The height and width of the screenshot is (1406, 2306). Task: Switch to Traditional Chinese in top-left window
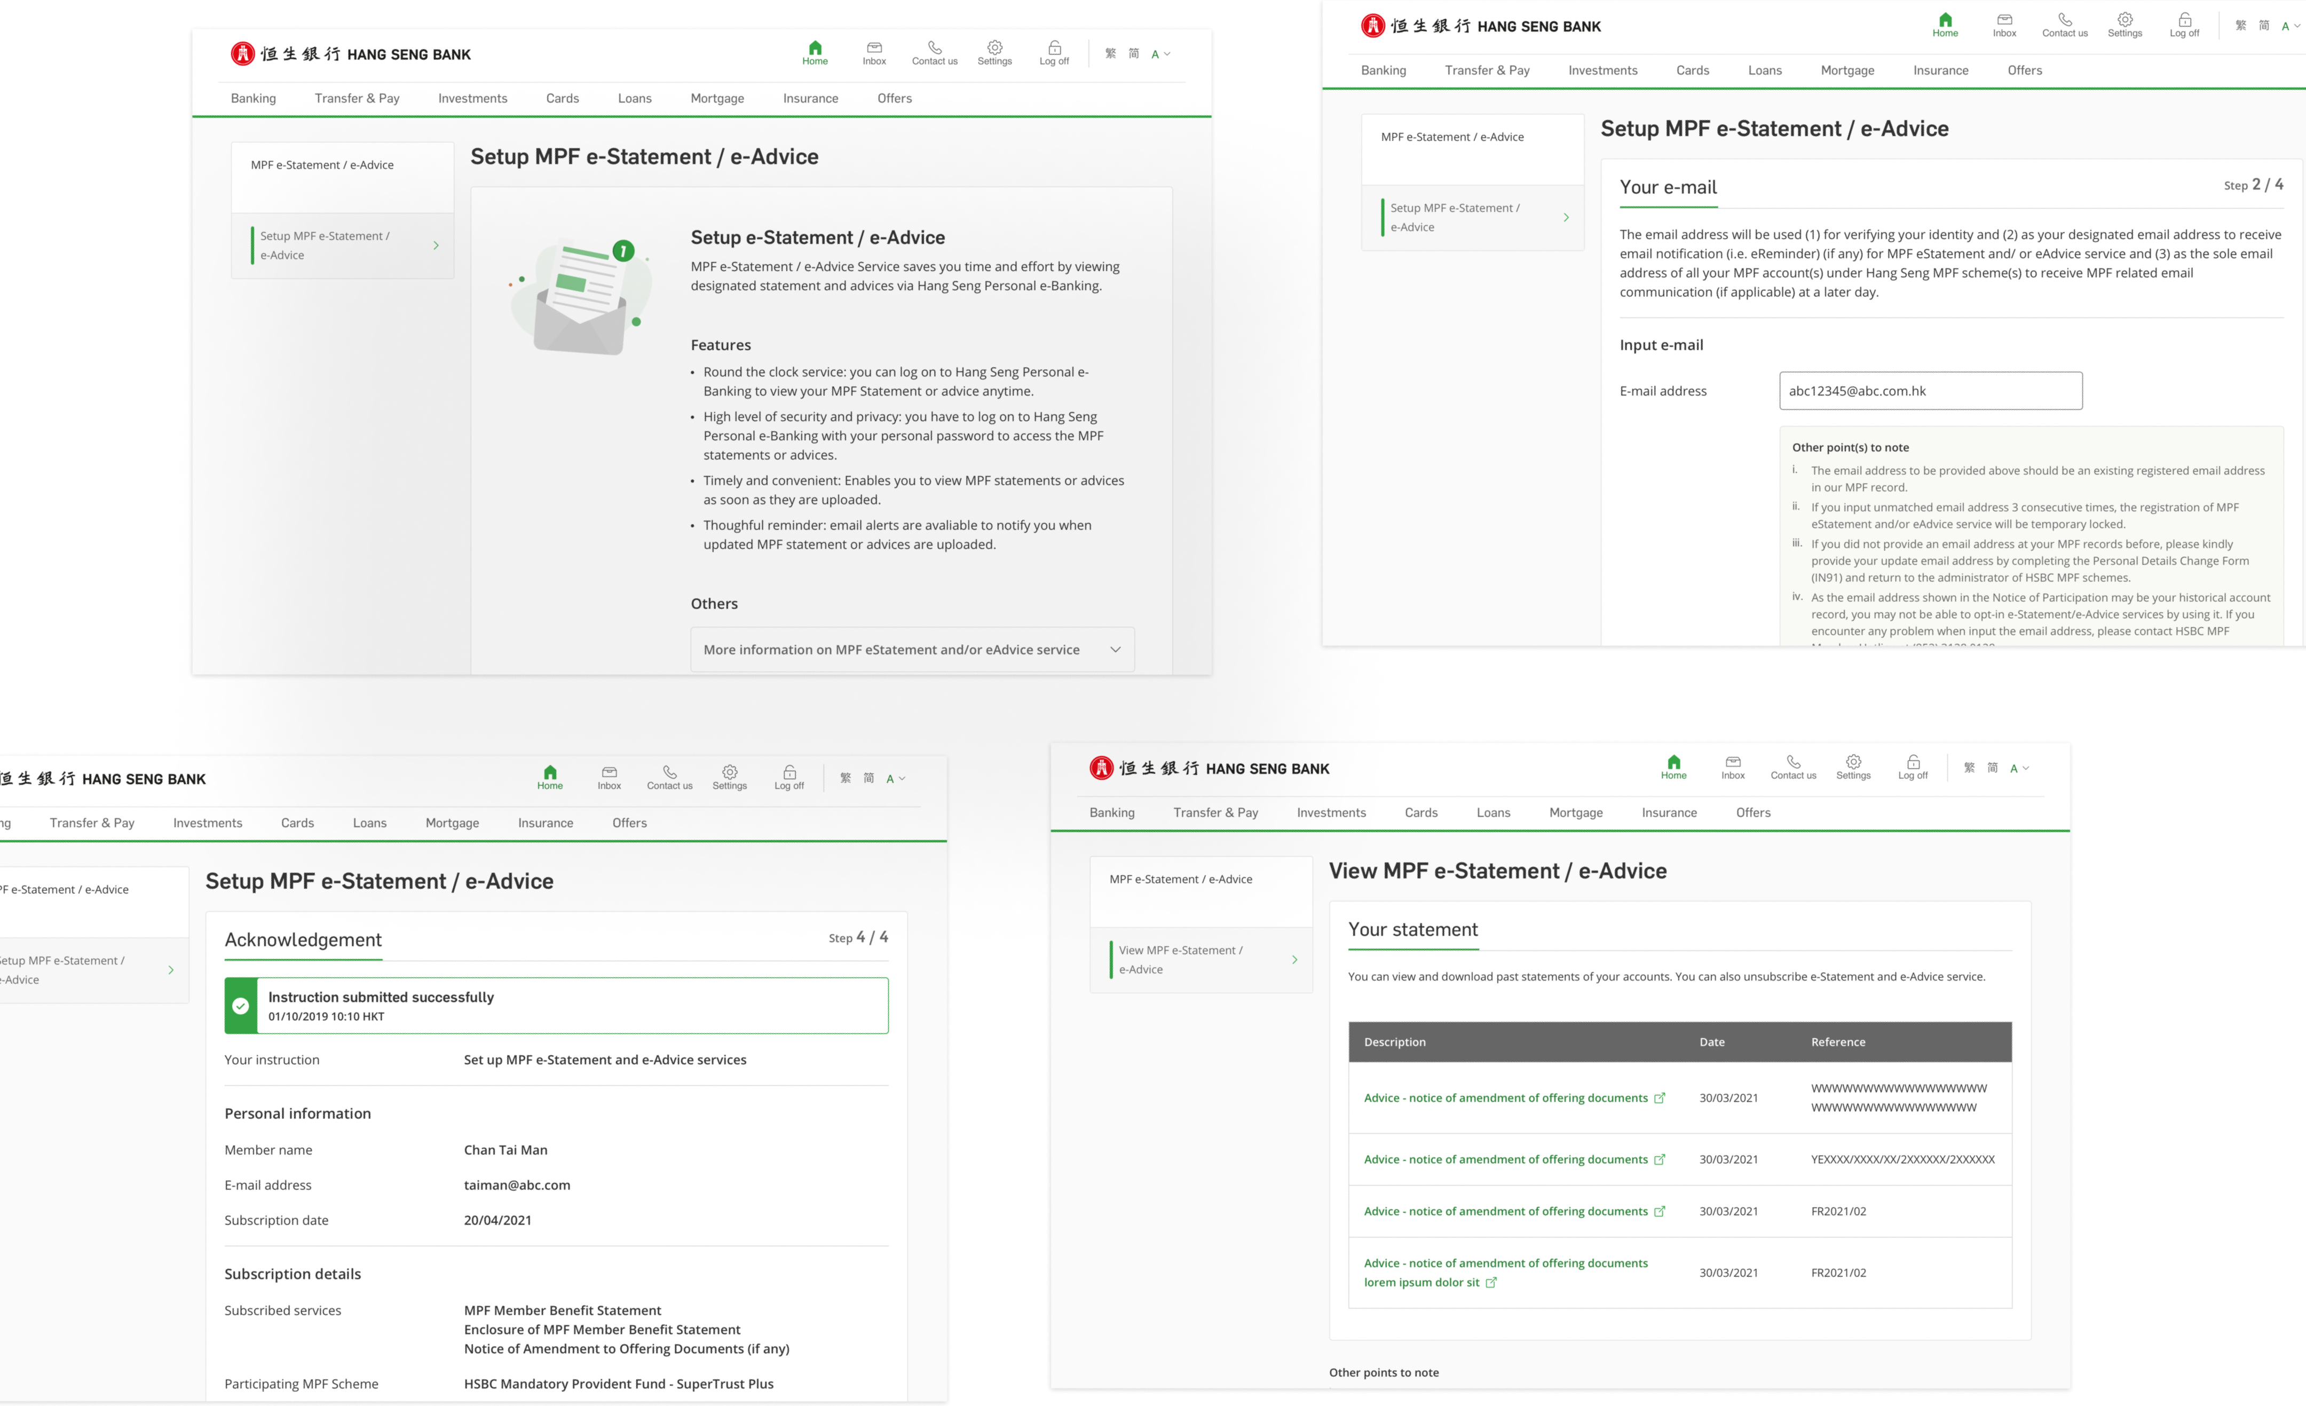1110,54
